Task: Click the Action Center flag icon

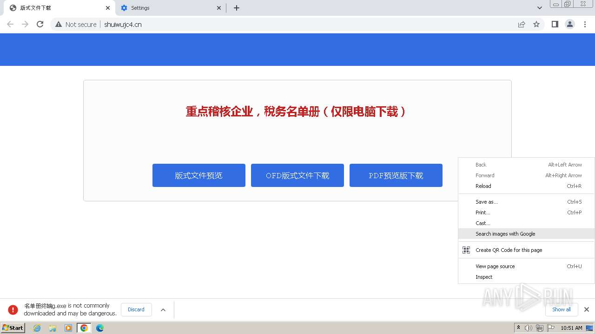Action: click(x=551, y=328)
